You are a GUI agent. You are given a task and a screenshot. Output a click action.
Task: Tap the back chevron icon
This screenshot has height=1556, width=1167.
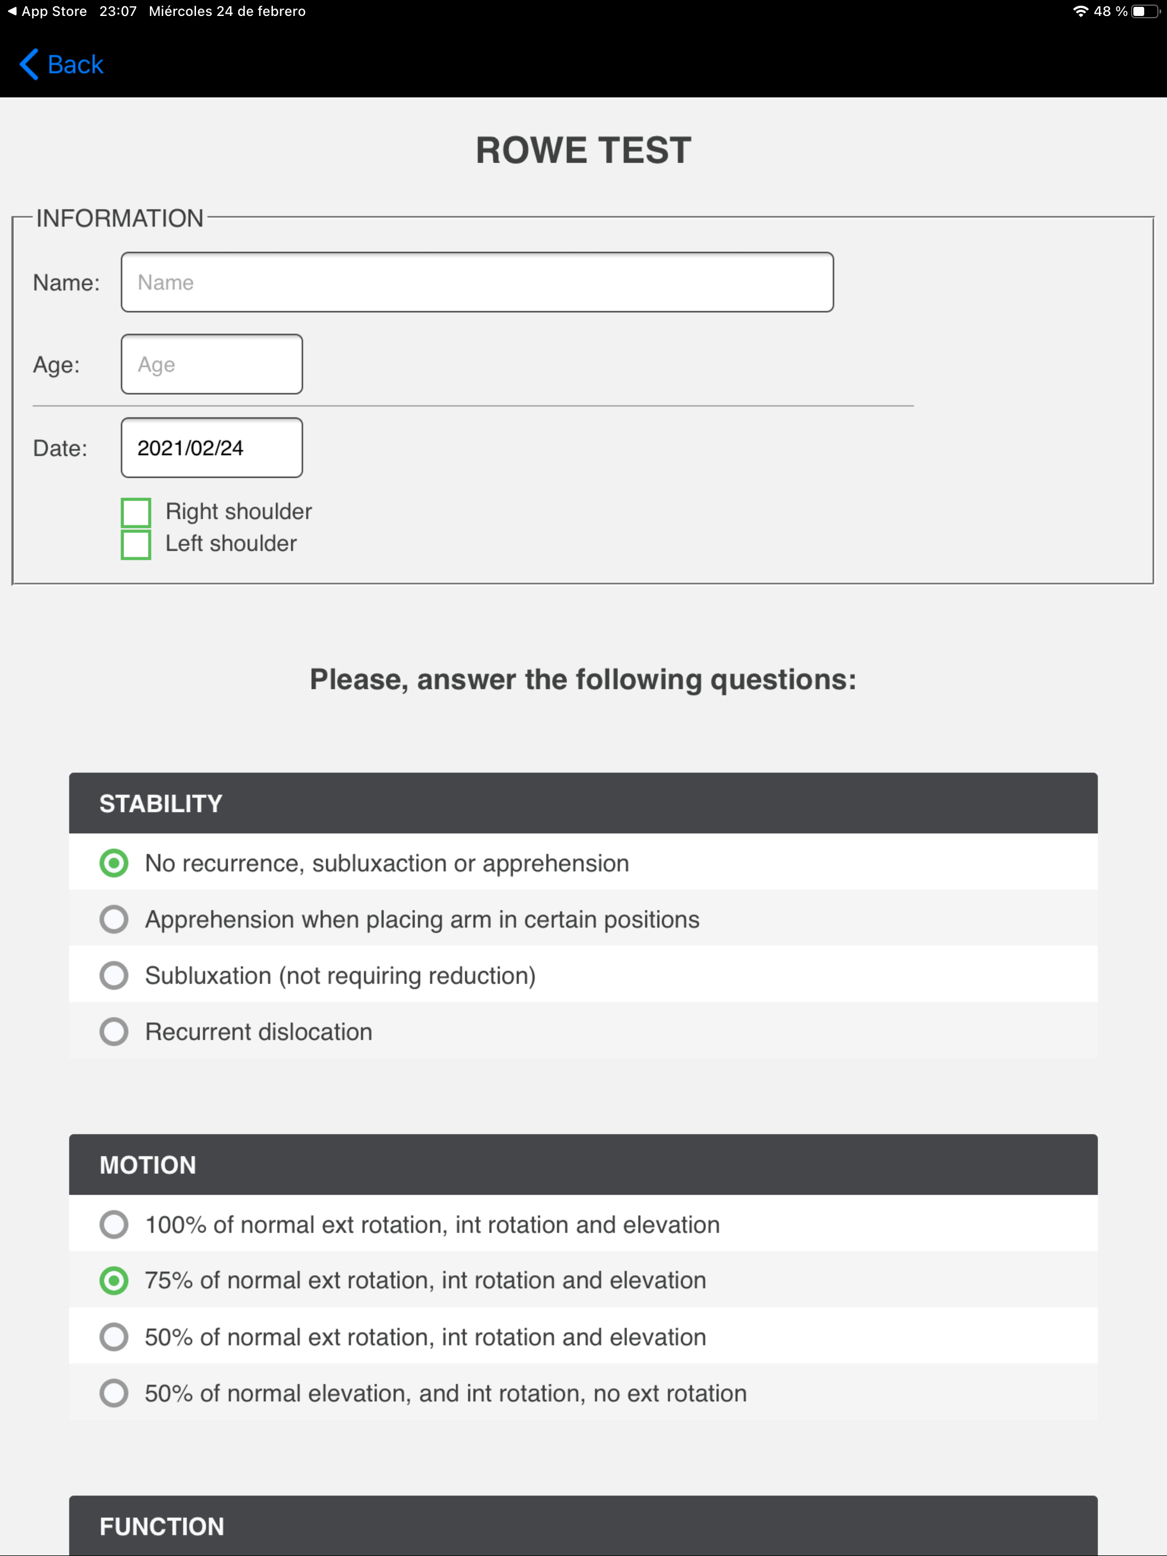click(27, 65)
